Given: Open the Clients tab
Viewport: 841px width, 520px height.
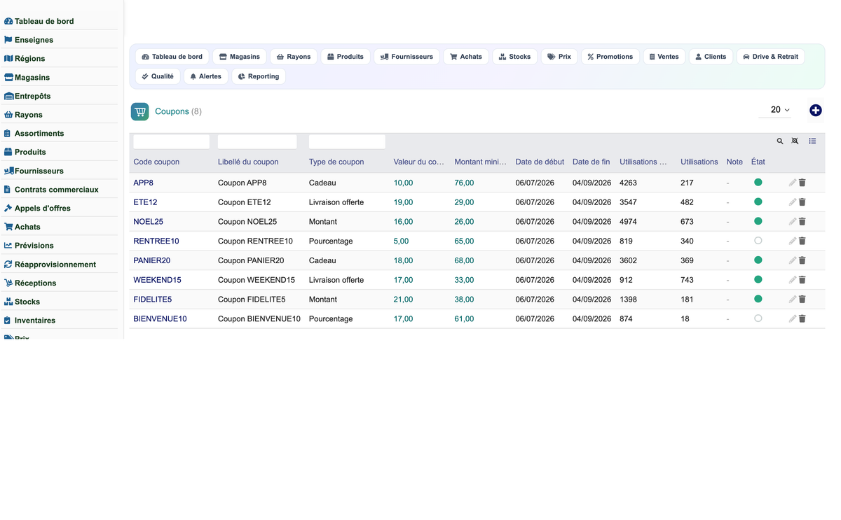Looking at the screenshot, I should (x=711, y=57).
